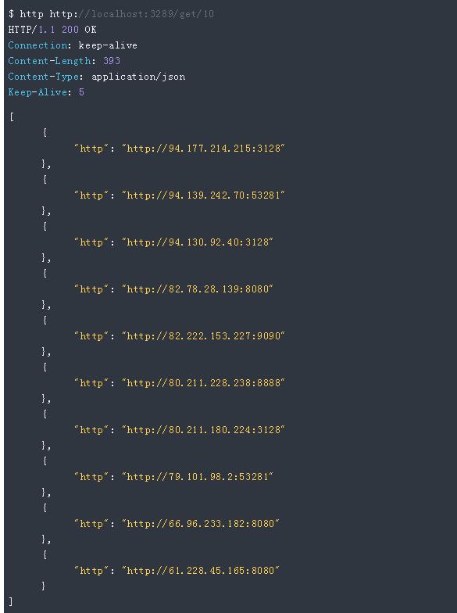Click the proxy URL http://66.96.233.182:8080
Image resolution: width=457 pixels, height=613 pixels.
click(200, 524)
